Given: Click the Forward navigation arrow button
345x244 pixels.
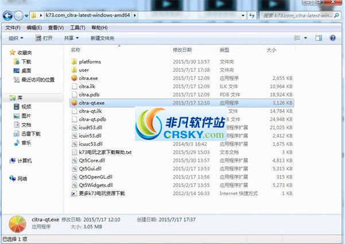Looking at the screenshot, I should [x=18, y=16].
